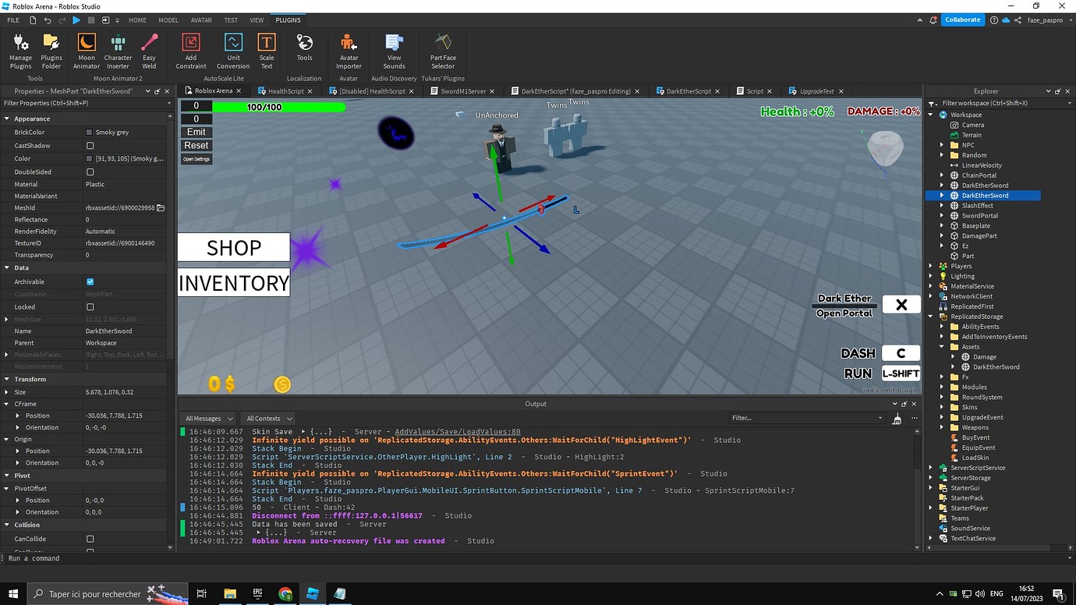Collapse the ReplicatedStorage tree

click(x=931, y=316)
